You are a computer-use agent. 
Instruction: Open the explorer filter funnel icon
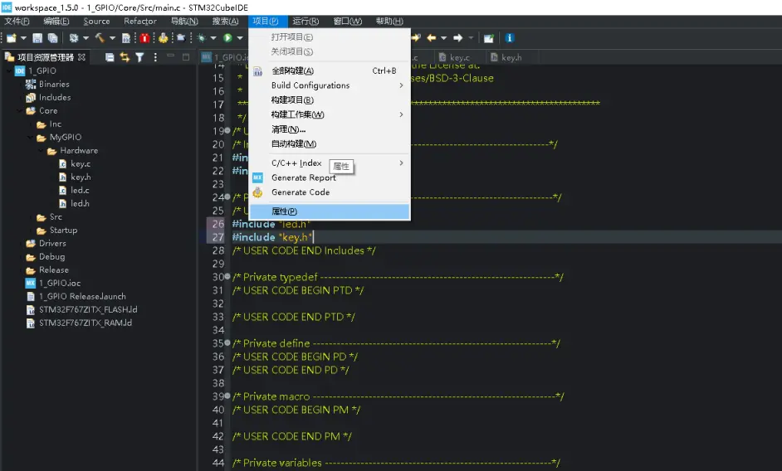point(139,57)
